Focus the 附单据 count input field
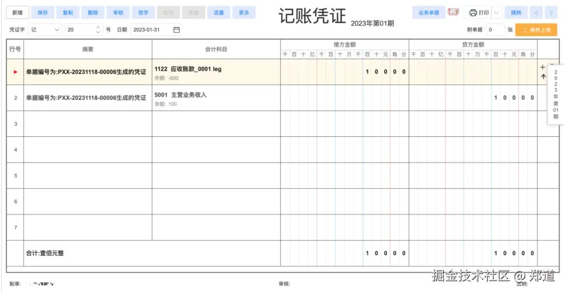This screenshot has height=292, width=564. coord(495,30)
